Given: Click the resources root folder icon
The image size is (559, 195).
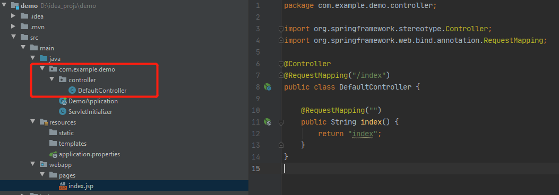Looking at the screenshot, I should point(44,122).
